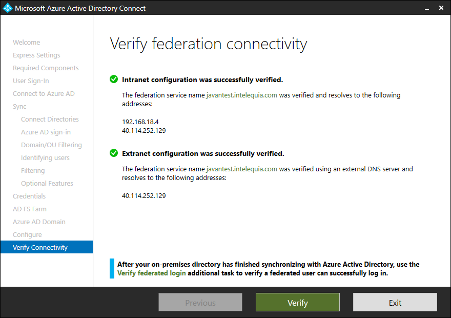Click the green checkmark beside Extranet configuration

pos(113,153)
